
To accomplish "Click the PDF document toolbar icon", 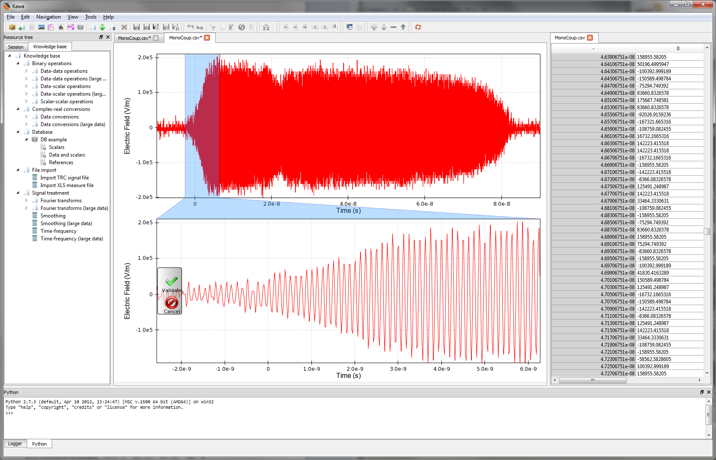I will (51, 27).
